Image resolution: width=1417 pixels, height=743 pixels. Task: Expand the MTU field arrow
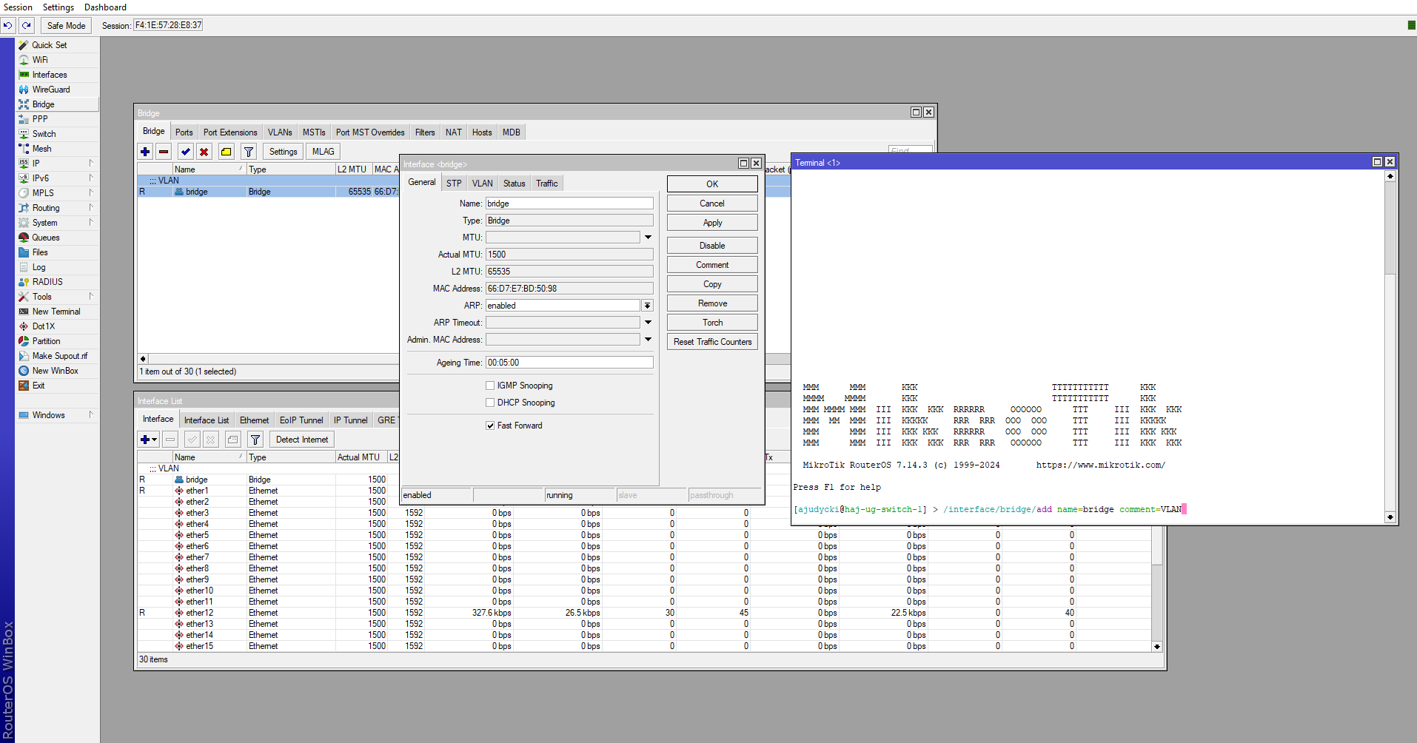coord(648,238)
